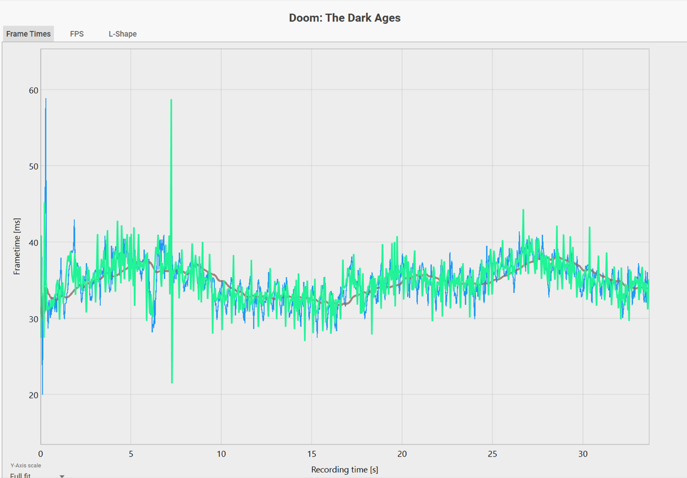Click the Full fit scale value

click(20, 476)
